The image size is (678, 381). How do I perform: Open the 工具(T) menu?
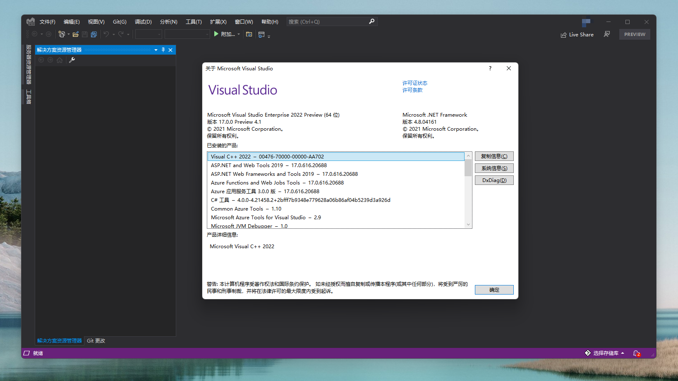[x=194, y=22]
